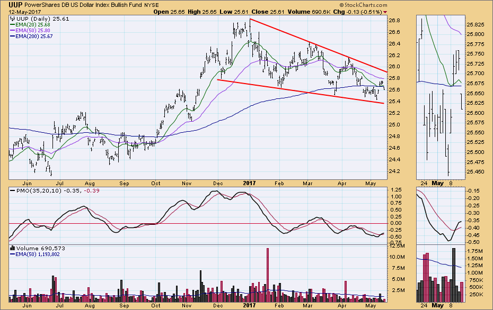493x310 pixels.
Task: Click the 25.0 price axis label
Action: pos(394,125)
